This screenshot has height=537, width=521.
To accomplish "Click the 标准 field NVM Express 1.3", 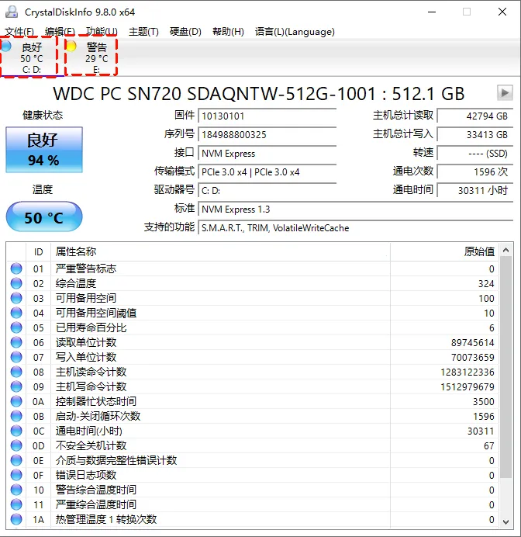I will (x=356, y=210).
